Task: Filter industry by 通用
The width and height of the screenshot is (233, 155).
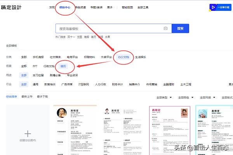Action: pyautogui.click(x=35, y=84)
